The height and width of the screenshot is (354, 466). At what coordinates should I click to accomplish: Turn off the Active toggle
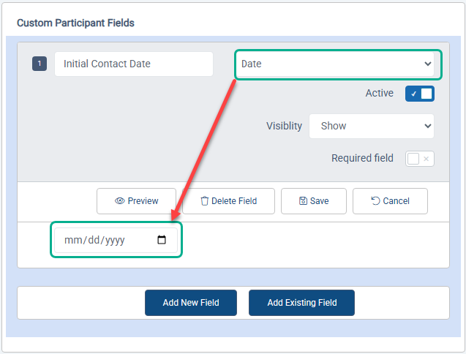pos(420,94)
